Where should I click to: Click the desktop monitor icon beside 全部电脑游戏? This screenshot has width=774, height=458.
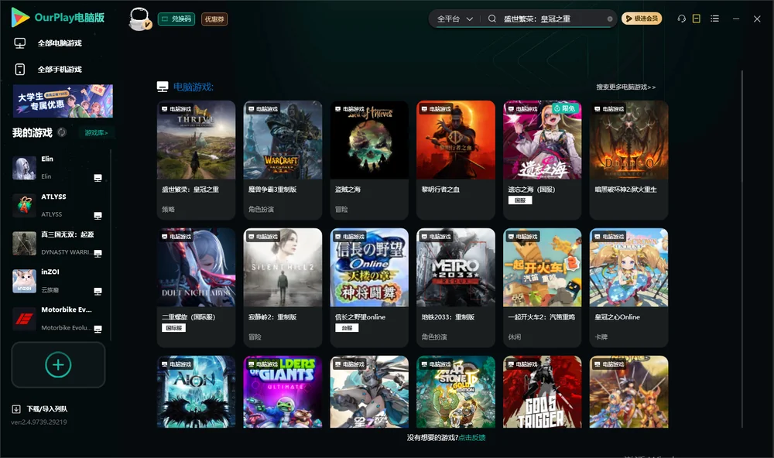click(x=20, y=43)
